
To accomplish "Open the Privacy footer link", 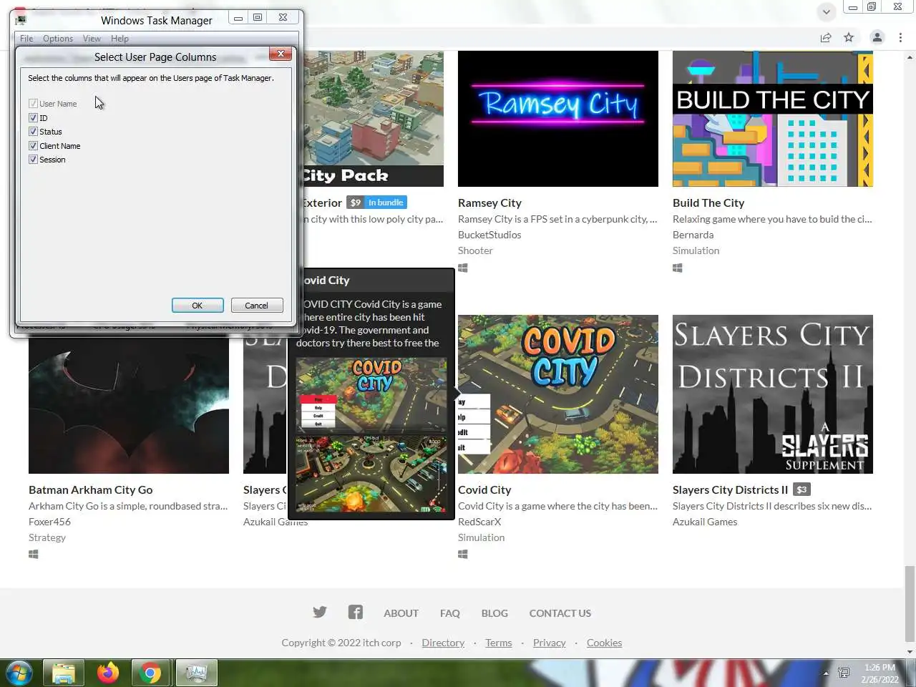I will pyautogui.click(x=550, y=643).
